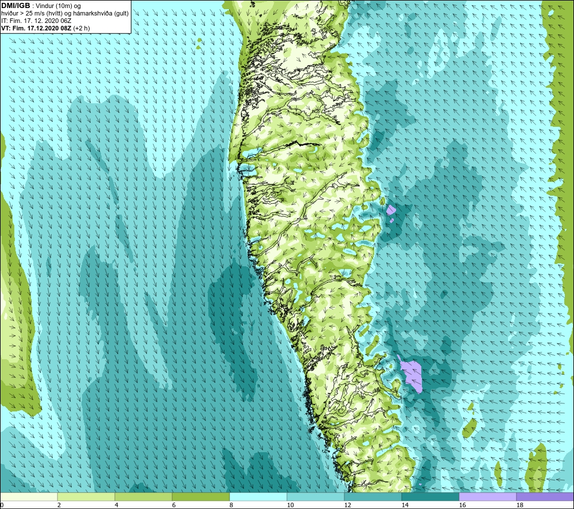Click the 'DMI/IGB' title text

(x=15, y=6)
